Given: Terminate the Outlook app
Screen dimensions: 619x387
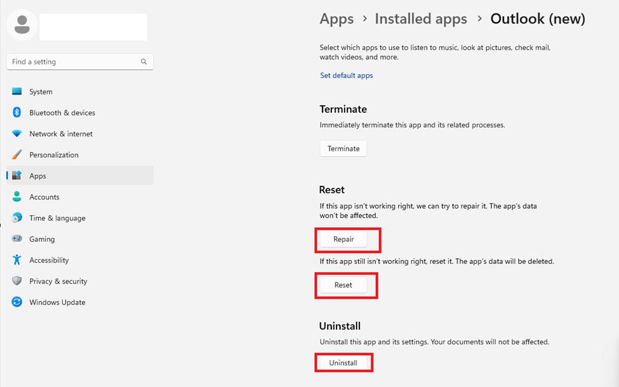Looking at the screenshot, I should [343, 148].
